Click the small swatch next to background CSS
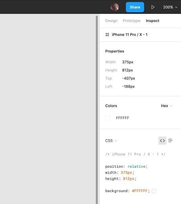This screenshot has height=204, width=181. tap(154, 191)
